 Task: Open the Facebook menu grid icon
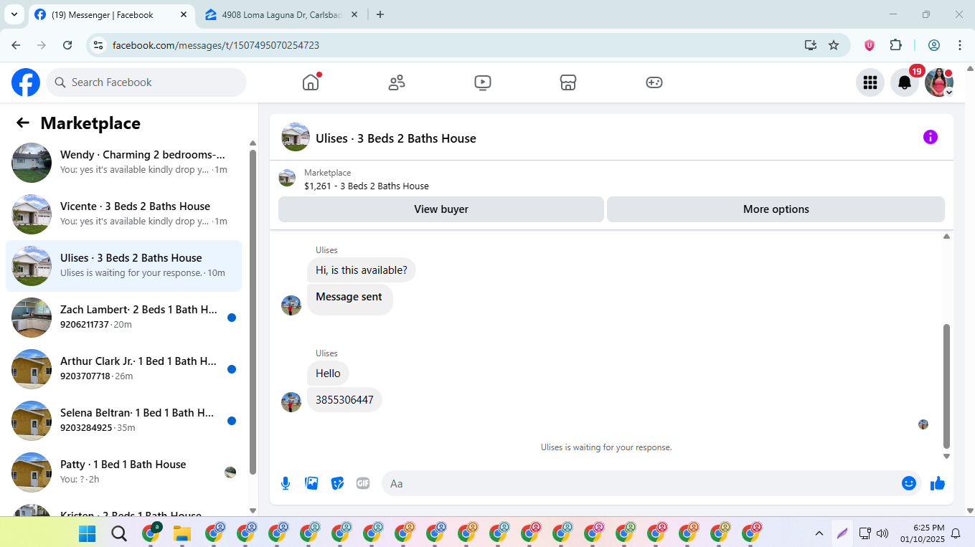click(x=870, y=82)
